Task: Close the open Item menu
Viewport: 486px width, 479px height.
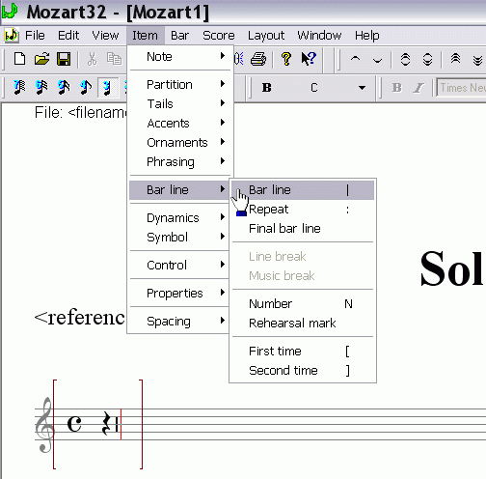Action: (x=145, y=35)
